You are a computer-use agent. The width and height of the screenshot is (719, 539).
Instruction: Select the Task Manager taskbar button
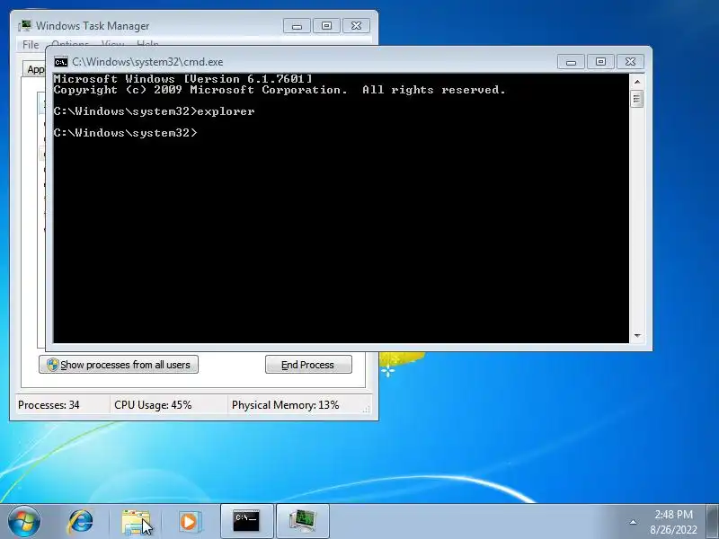pyautogui.click(x=303, y=521)
